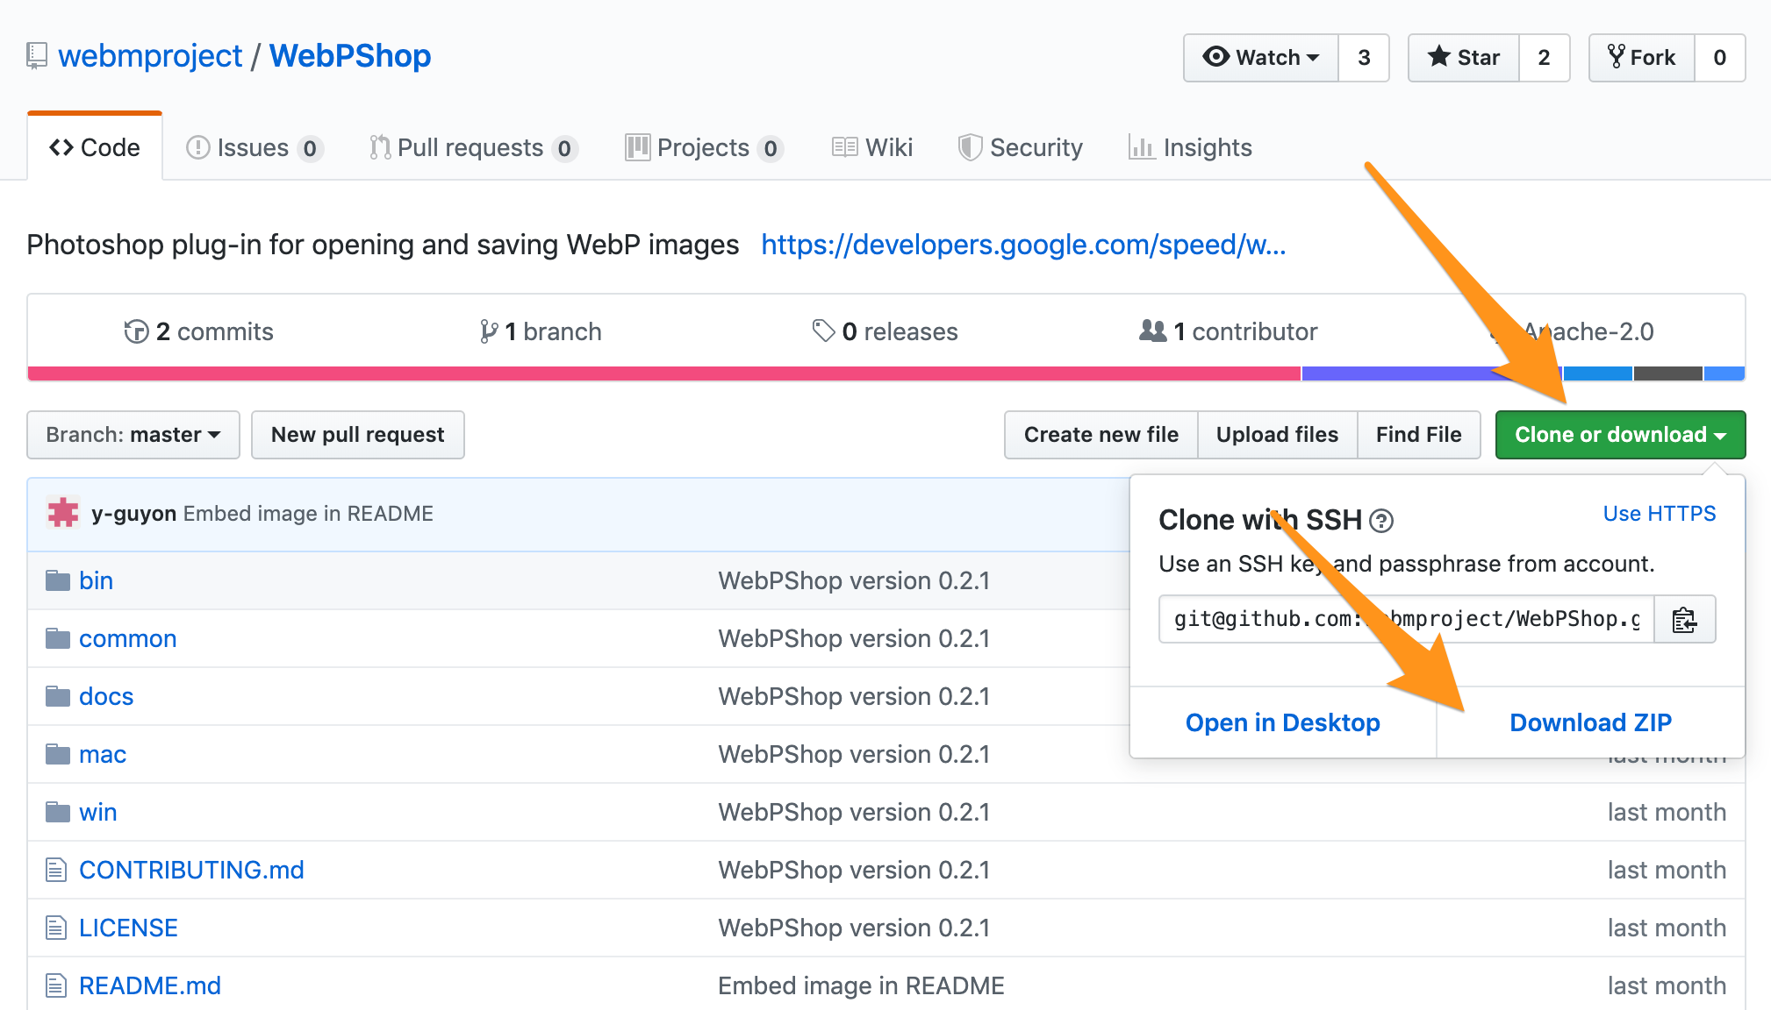The width and height of the screenshot is (1771, 1010).
Task: View the 0 releases link
Action: point(885,331)
